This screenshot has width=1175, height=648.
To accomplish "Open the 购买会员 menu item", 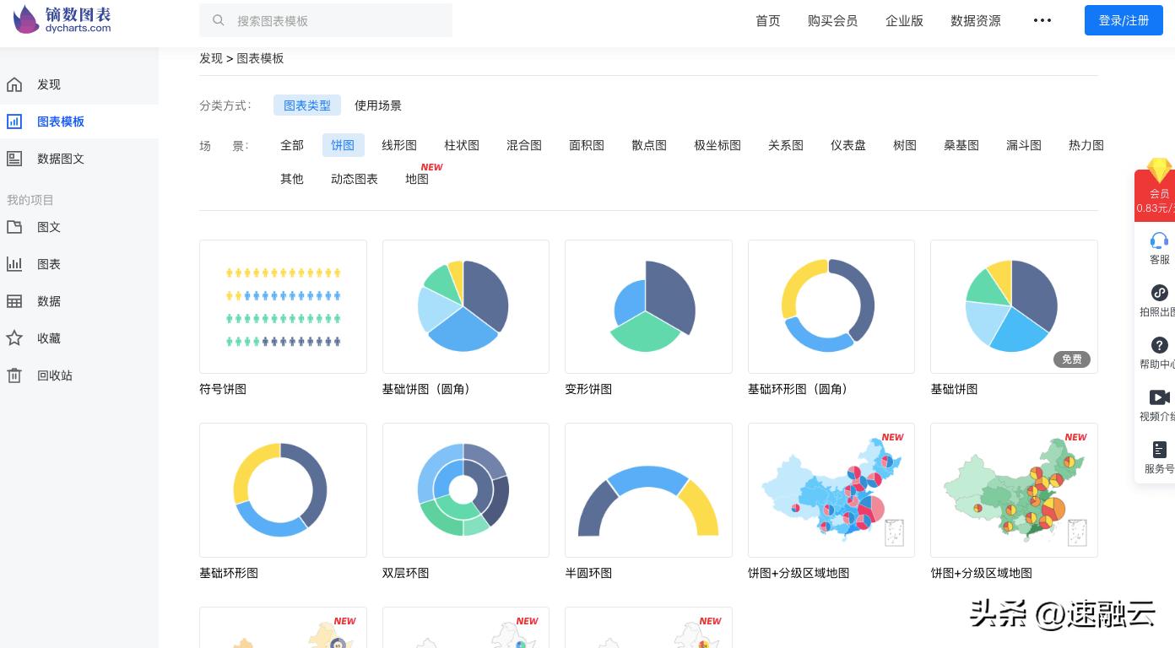I will coord(833,21).
